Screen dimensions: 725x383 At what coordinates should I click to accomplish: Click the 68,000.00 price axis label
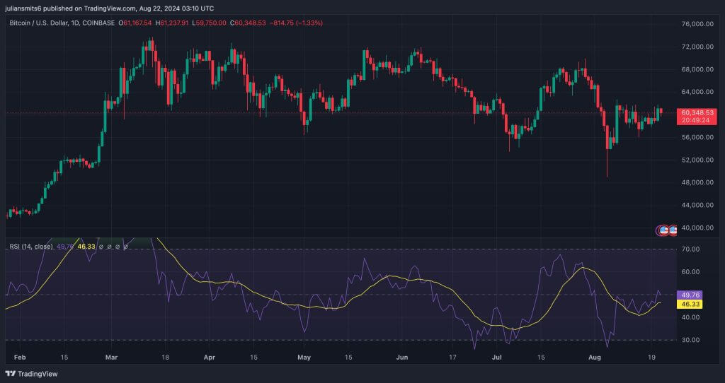pos(697,69)
